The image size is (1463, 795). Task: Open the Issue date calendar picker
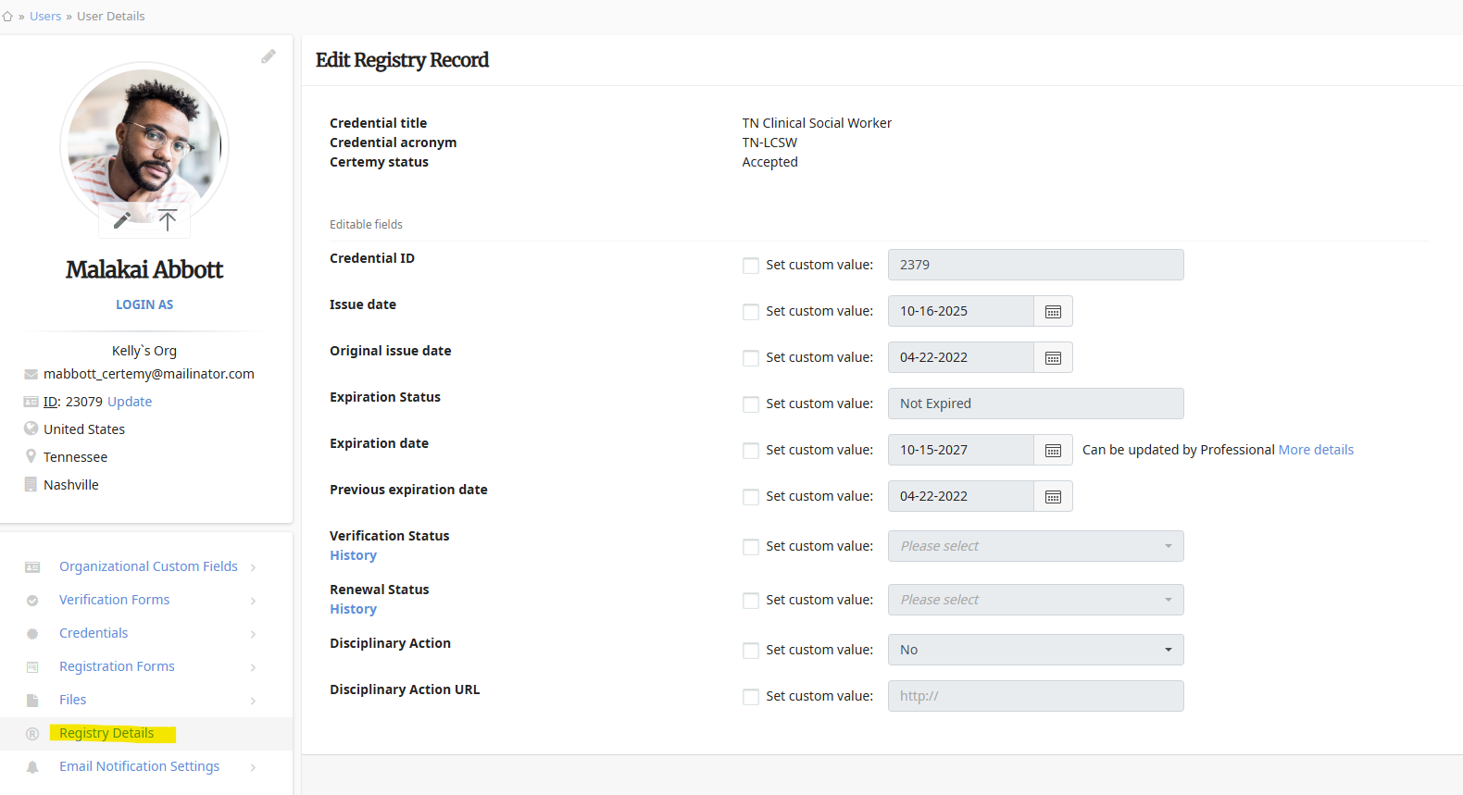pos(1053,312)
